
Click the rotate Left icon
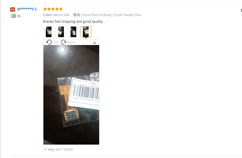point(49,42)
